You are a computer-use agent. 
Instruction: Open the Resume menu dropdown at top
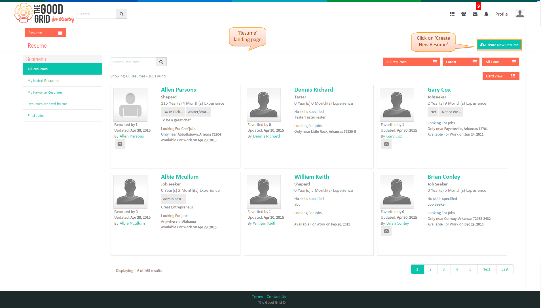click(x=45, y=33)
